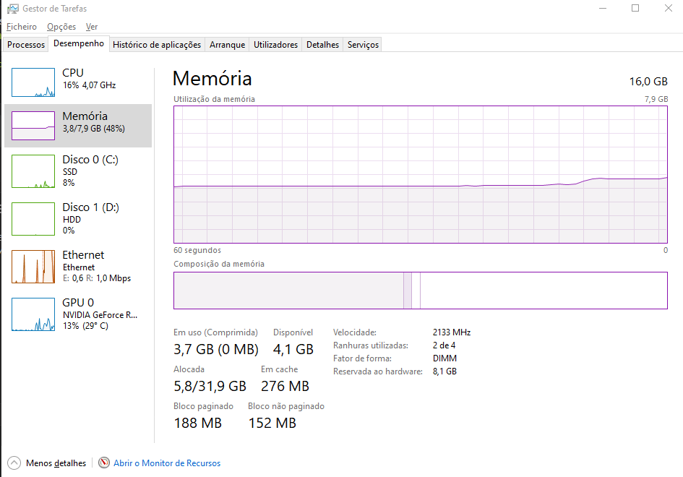Collapse view with Menos detalhes arrow
Screen dimensions: 683x477
pos(14,463)
